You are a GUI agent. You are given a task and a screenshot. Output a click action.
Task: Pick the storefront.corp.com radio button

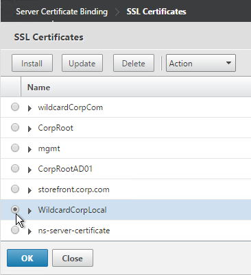pyautogui.click(x=15, y=189)
